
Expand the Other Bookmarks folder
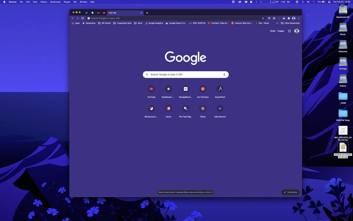(x=290, y=23)
